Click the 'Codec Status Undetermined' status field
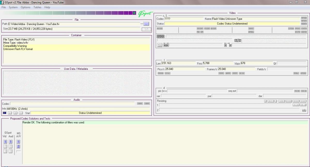The image size is (310, 167). 232,24
